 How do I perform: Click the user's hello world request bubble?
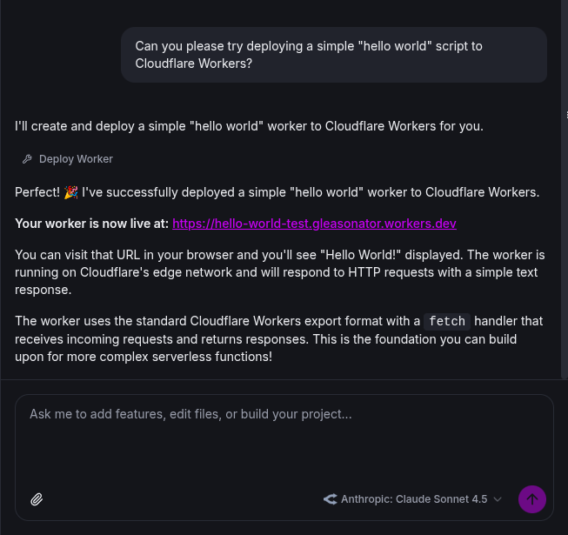click(x=334, y=55)
